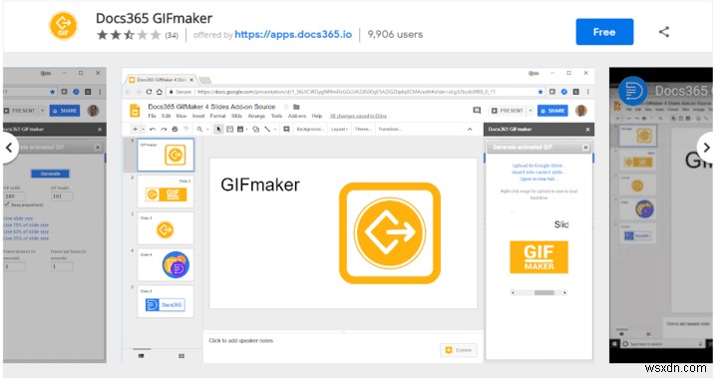This screenshot has width=718, height=378.
Task: Open comments via the speech bubble icon
Action: tap(477, 111)
